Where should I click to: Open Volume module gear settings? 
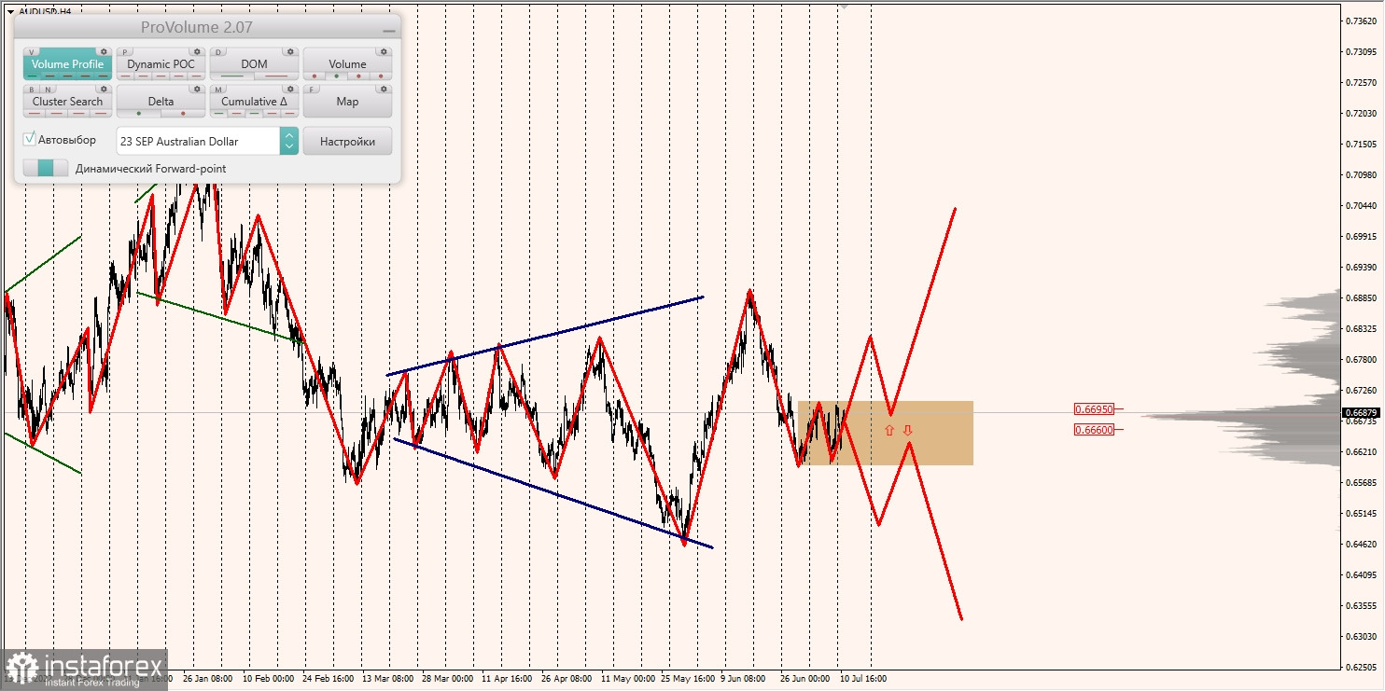coord(384,52)
